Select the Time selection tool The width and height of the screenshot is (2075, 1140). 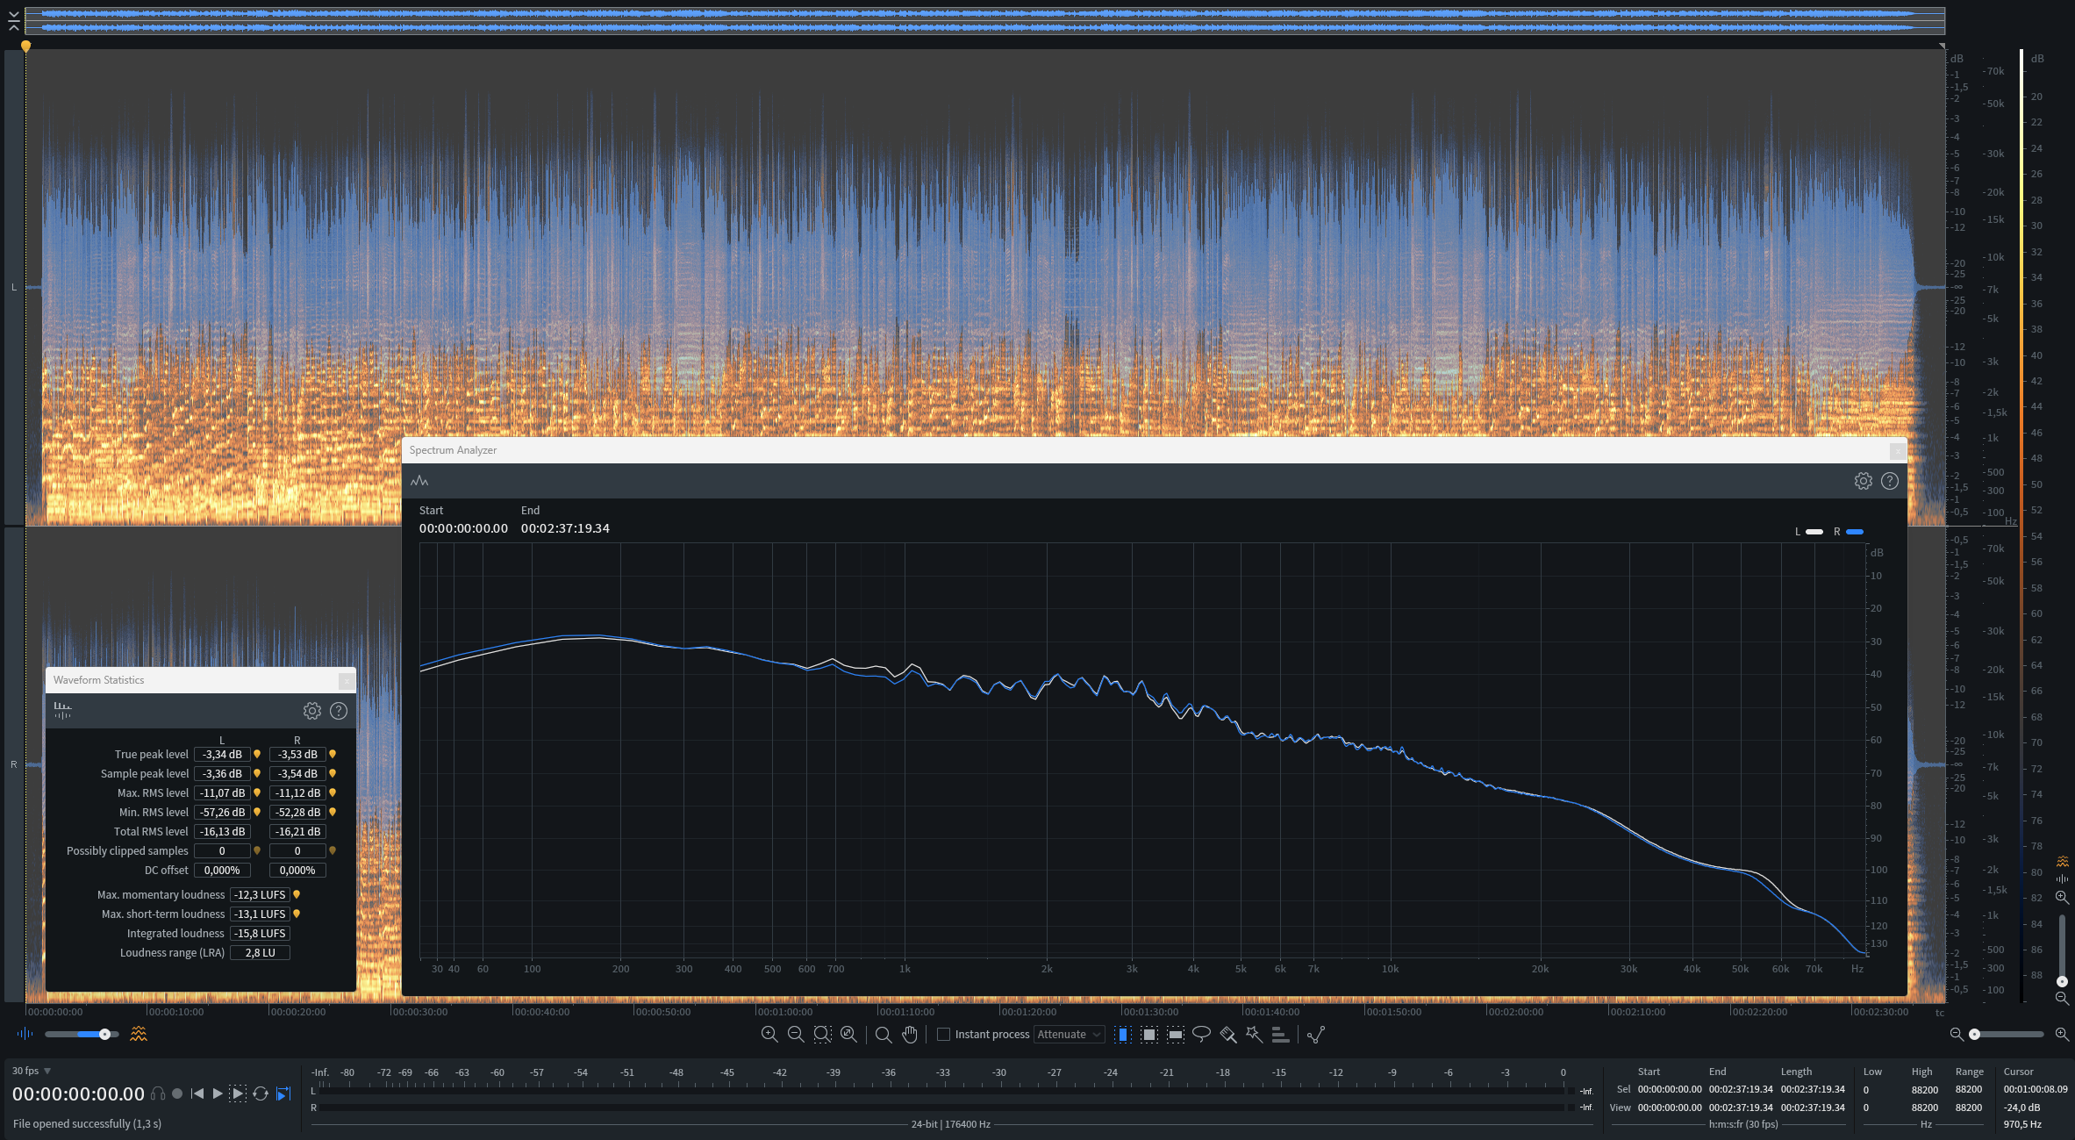click(1122, 1034)
